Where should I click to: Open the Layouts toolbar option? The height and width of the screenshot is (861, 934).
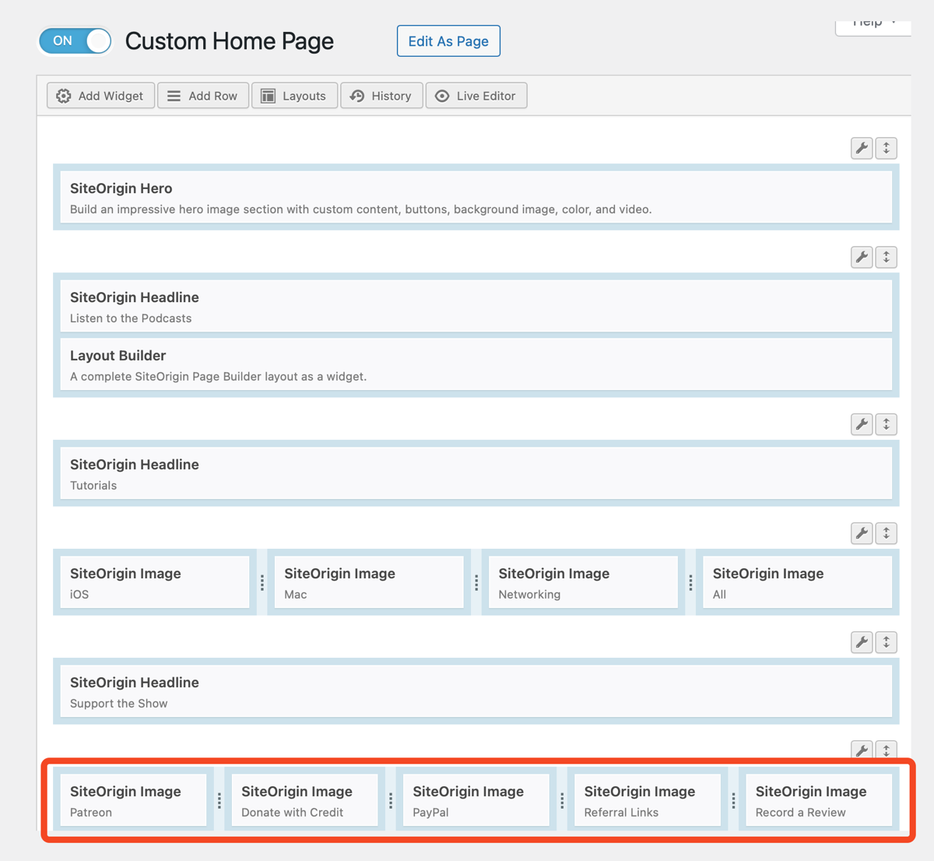click(x=294, y=96)
